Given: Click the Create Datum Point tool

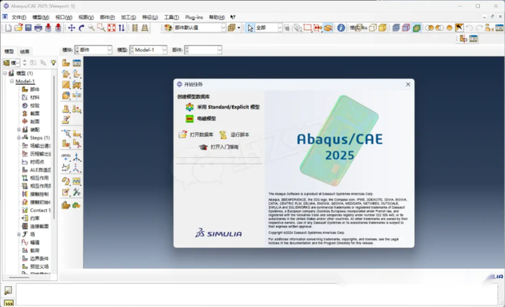Looking at the screenshot, I should point(66,157).
